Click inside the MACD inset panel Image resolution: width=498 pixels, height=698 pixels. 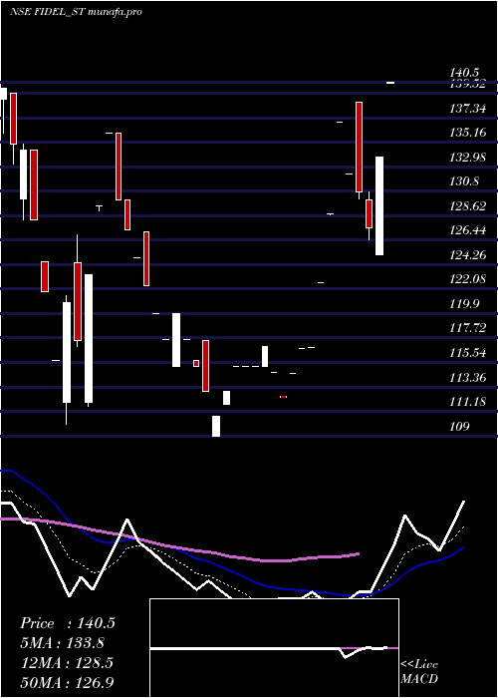pos(274,648)
